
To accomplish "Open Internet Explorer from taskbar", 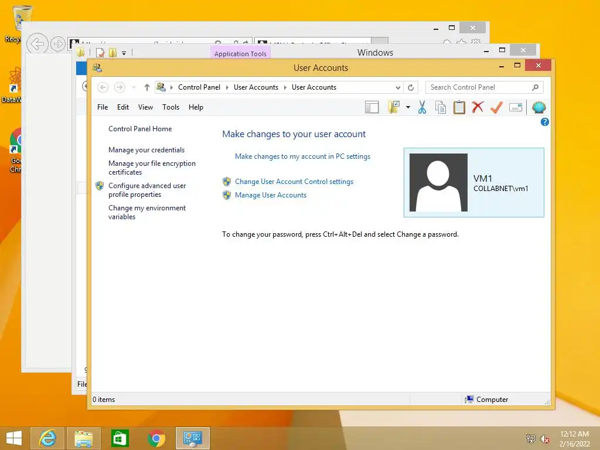I will (47, 438).
